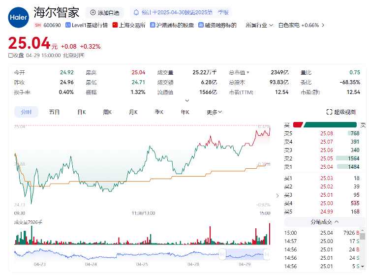369x276 pixels.
Task: Click 买5 price 24.99
Action: pyautogui.click(x=327, y=212)
